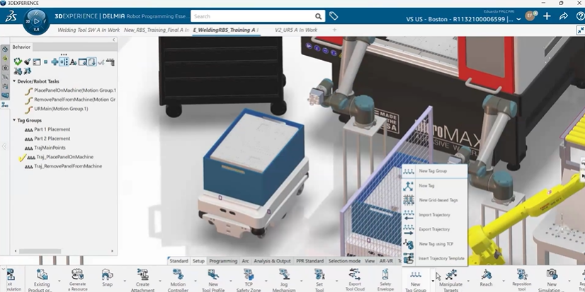
Task: Open the Snap dropdown arrow
Action: (x=124, y=281)
